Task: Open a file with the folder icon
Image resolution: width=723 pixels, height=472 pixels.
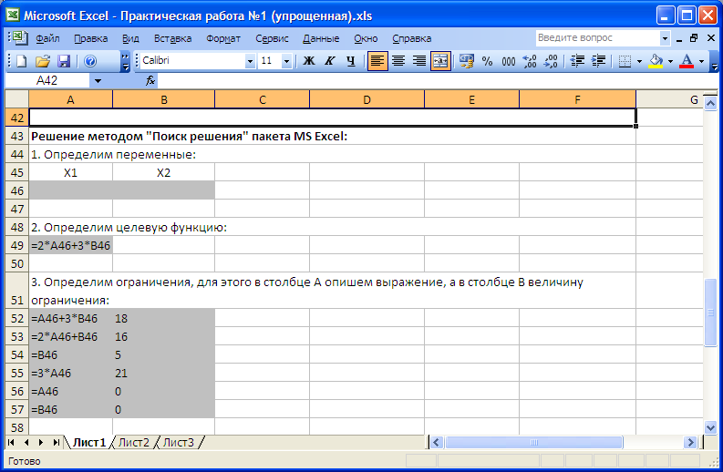Action: tap(43, 61)
